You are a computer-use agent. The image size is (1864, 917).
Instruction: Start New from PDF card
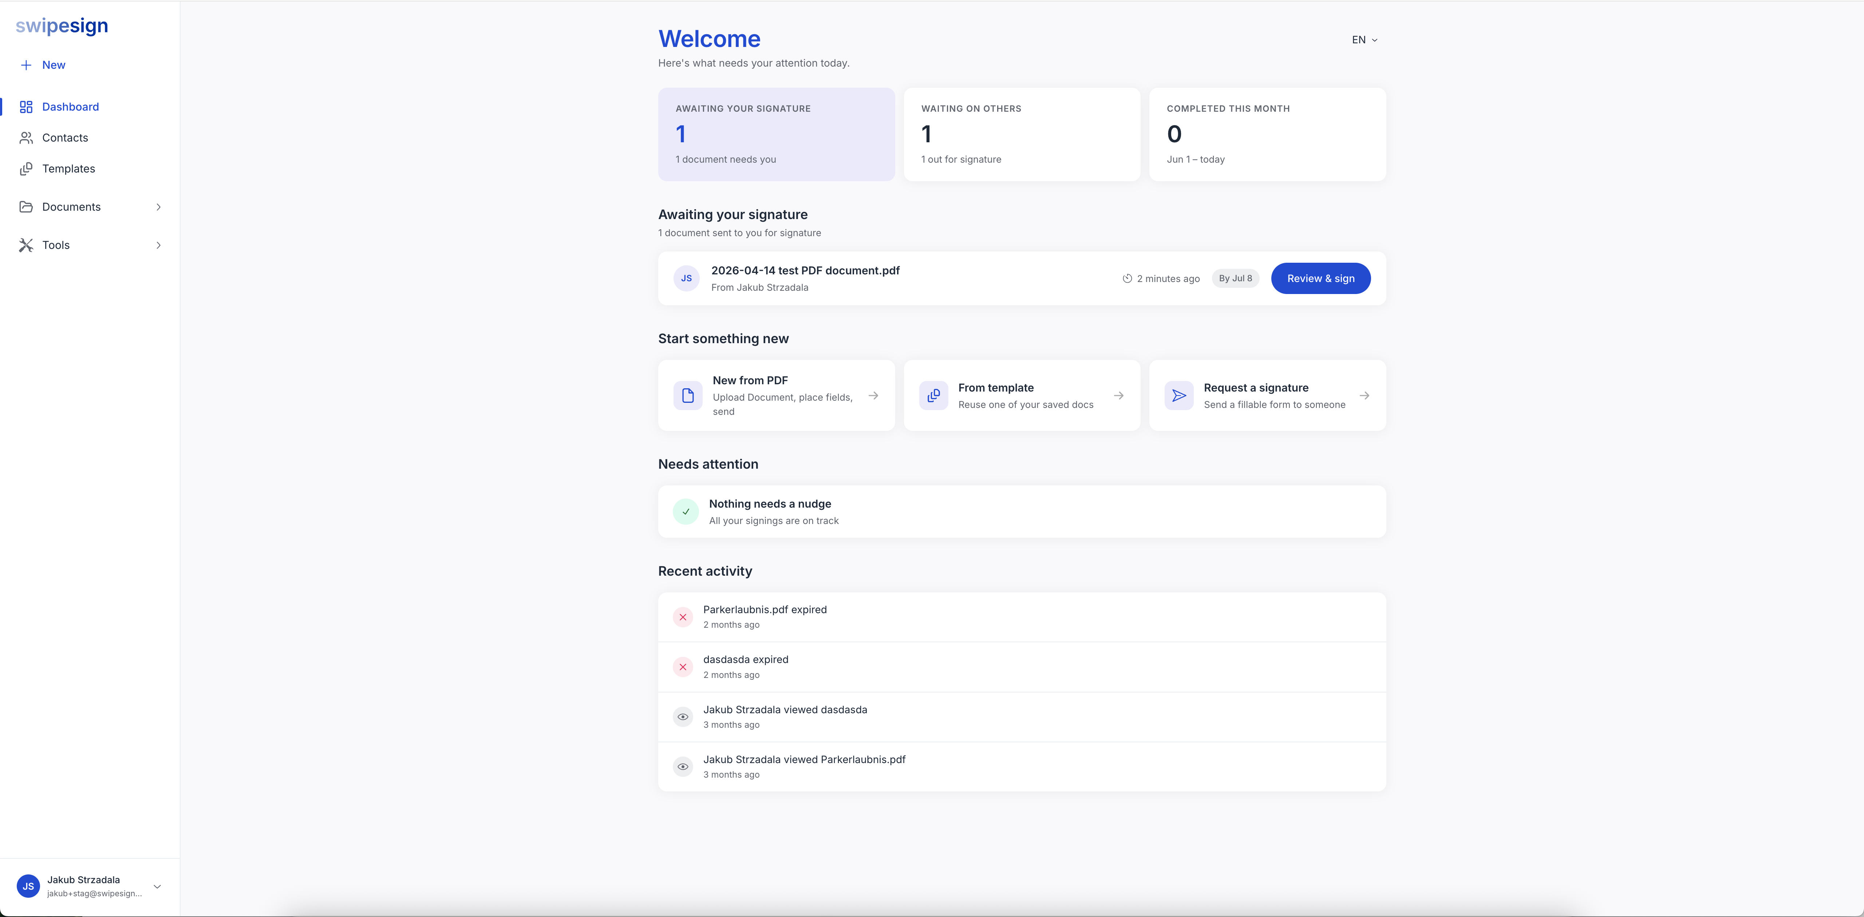tap(776, 396)
